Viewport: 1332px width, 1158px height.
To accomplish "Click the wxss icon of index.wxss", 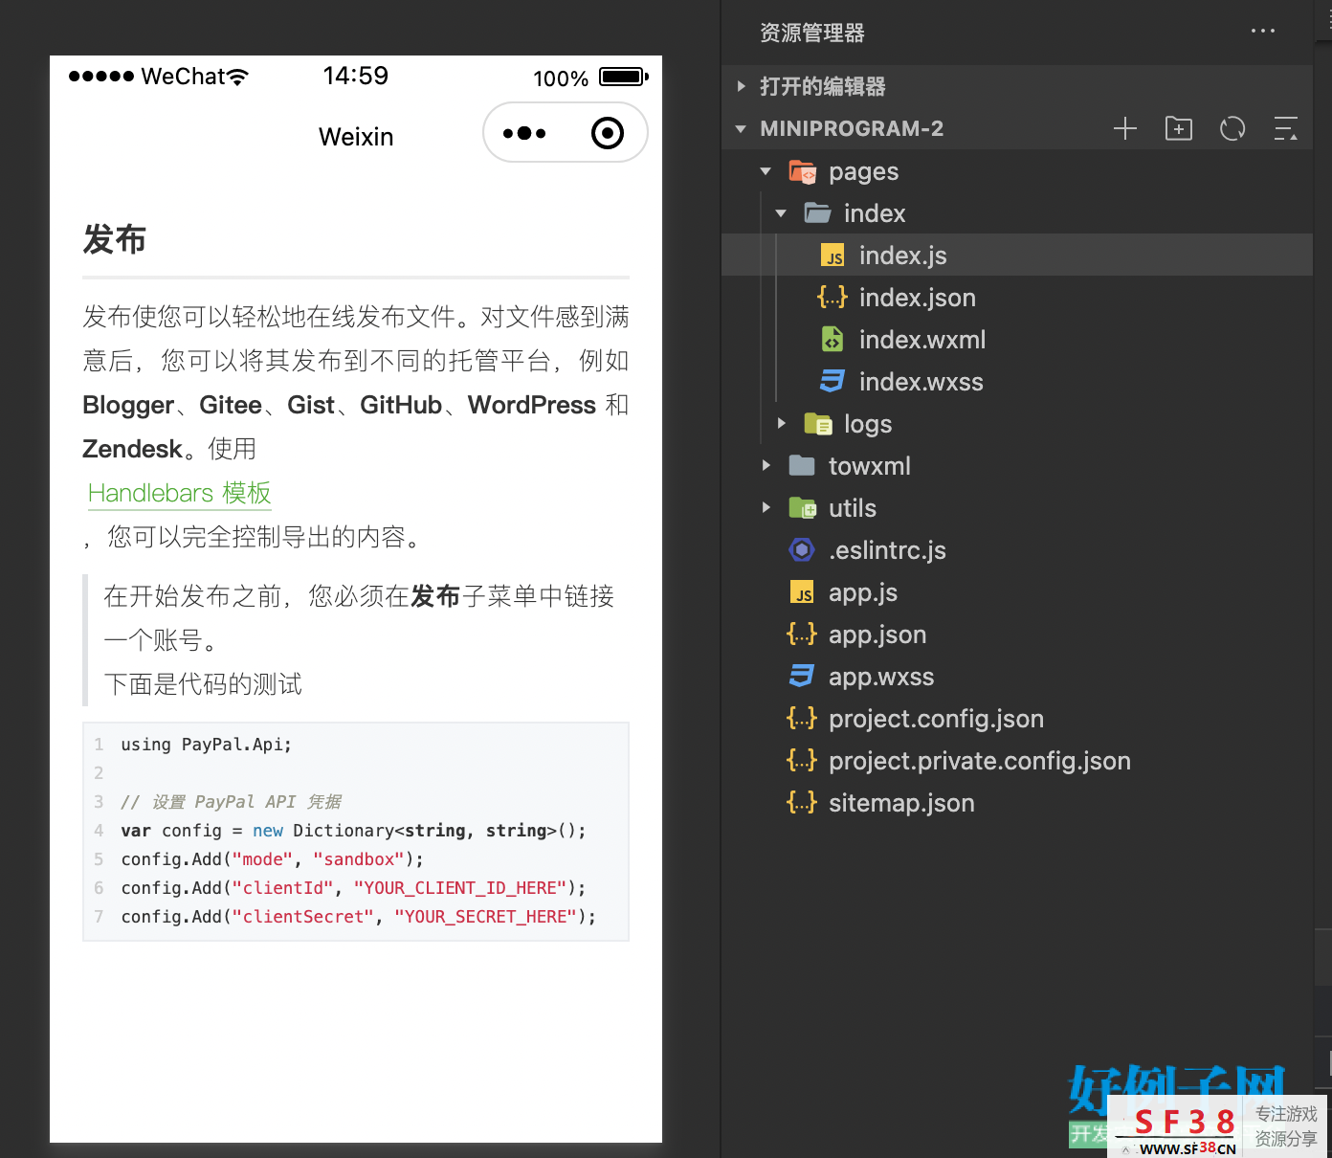I will coord(832,382).
